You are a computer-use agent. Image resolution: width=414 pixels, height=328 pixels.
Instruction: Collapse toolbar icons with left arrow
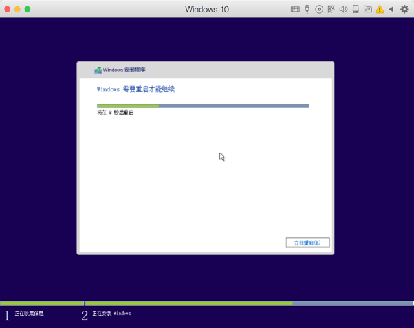pyautogui.click(x=391, y=10)
